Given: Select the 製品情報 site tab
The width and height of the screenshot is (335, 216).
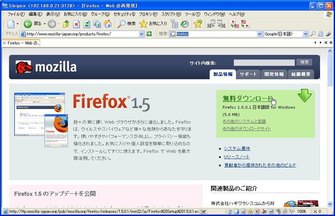Looking at the screenshot, I should pyautogui.click(x=223, y=74).
